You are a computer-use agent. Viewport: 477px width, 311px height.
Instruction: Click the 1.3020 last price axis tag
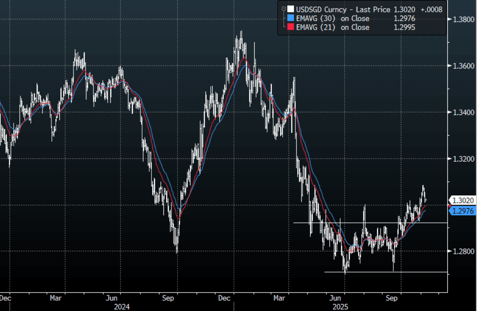463,200
